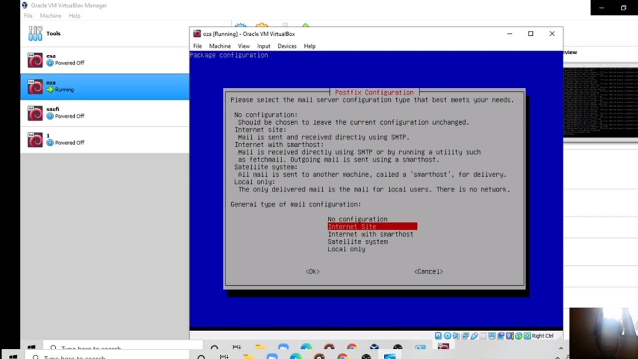Select the virtual machine named 1

[105, 139]
